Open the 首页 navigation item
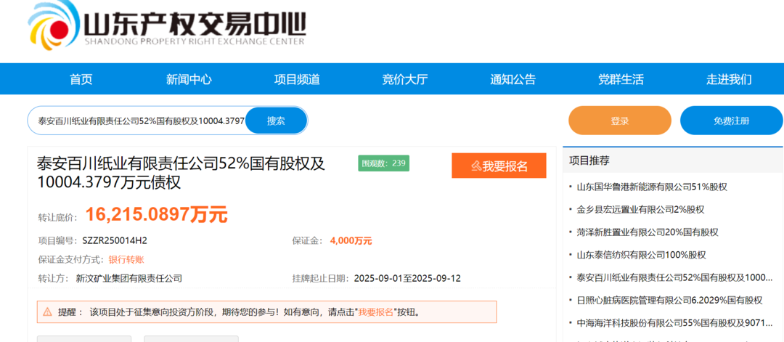 point(81,79)
